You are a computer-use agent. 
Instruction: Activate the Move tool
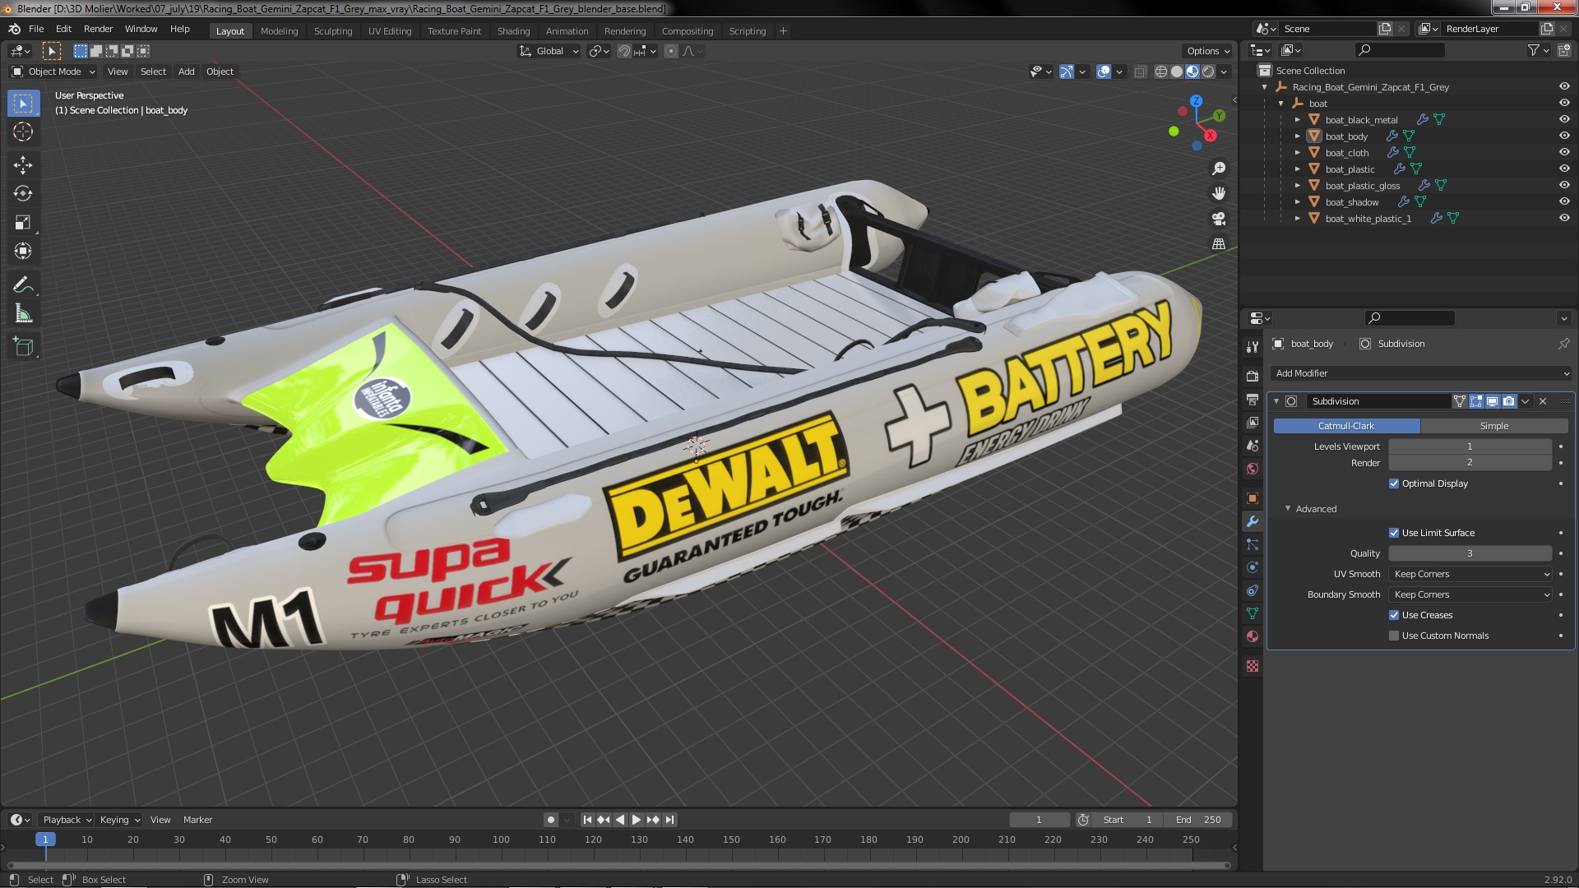[x=23, y=165]
